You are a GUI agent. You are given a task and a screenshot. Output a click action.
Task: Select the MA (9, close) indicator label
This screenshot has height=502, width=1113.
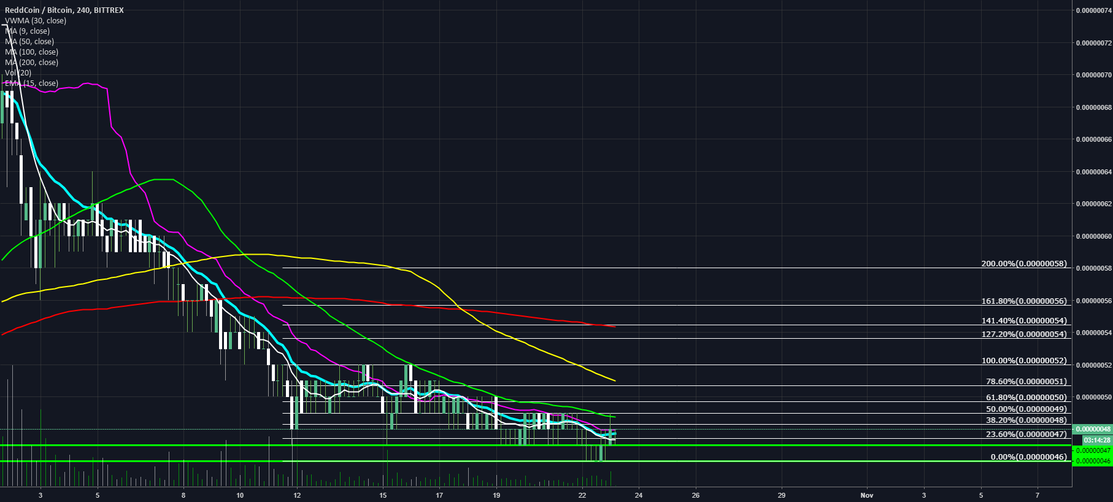point(28,31)
